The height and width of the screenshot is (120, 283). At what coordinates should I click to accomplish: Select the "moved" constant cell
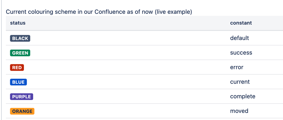click(x=239, y=111)
